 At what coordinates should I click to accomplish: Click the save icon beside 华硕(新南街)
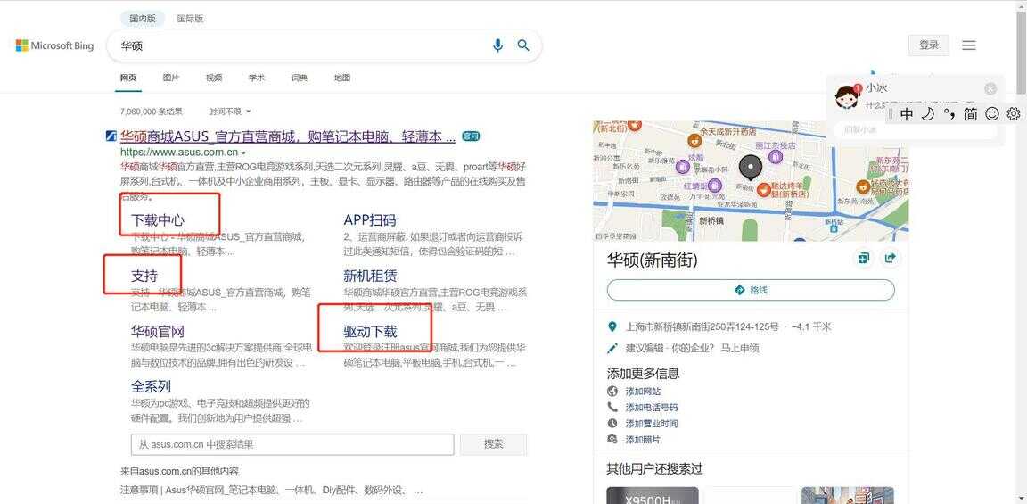pos(863,259)
